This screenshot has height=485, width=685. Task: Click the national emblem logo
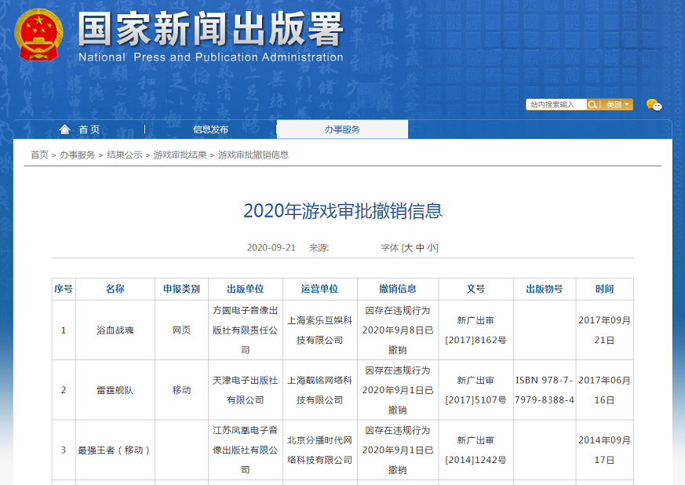pos(38,35)
